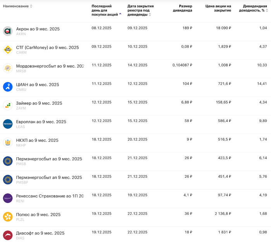Click the Акрон company logo
Screen dimensions: 271x244
click(8, 31)
